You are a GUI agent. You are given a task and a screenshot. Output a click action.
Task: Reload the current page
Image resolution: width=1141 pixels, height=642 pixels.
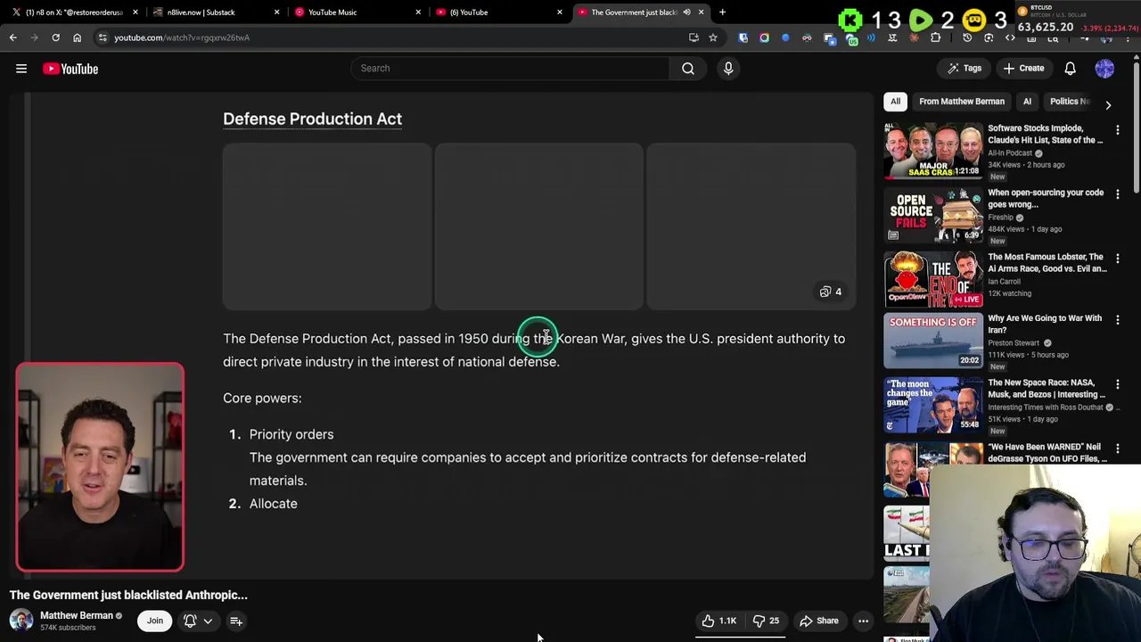[55, 37]
